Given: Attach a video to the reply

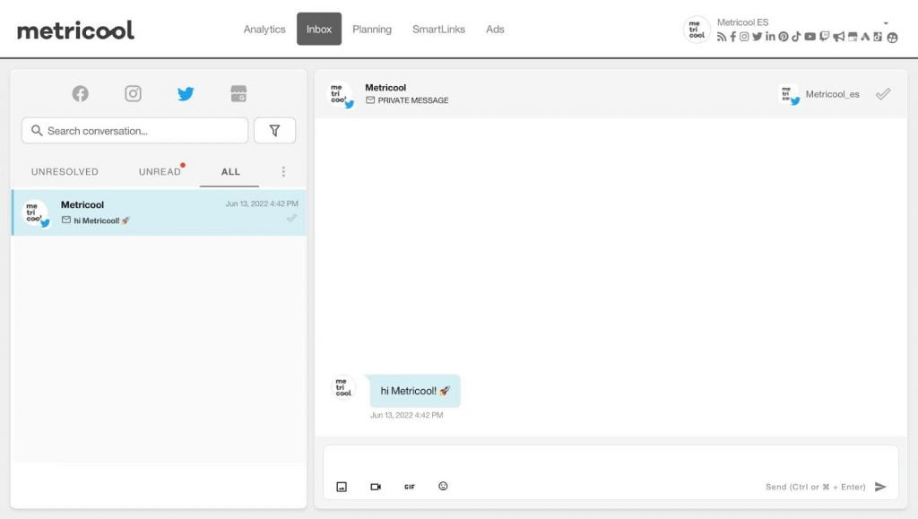Looking at the screenshot, I should [376, 487].
